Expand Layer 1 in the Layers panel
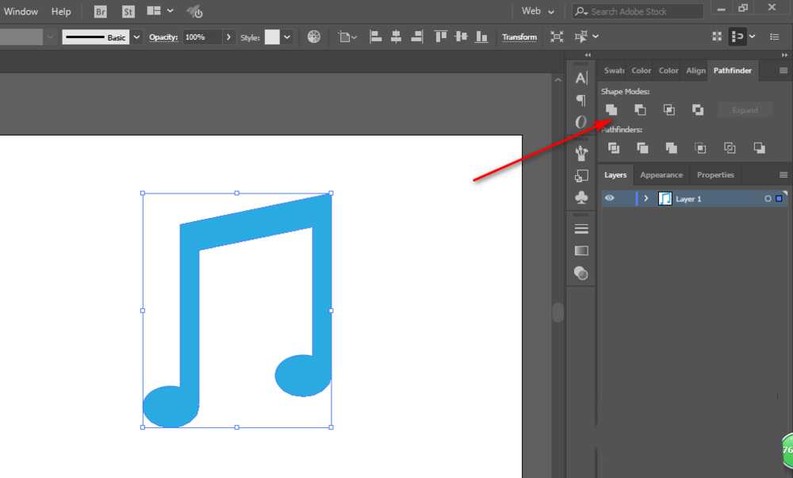The image size is (793, 478). pyautogui.click(x=646, y=198)
